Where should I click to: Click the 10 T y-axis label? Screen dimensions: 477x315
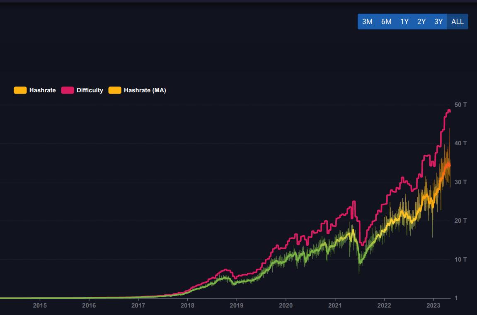[x=460, y=260]
